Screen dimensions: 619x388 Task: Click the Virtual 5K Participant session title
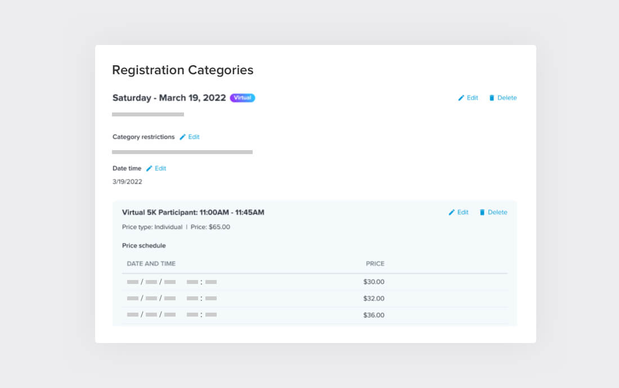pos(193,213)
